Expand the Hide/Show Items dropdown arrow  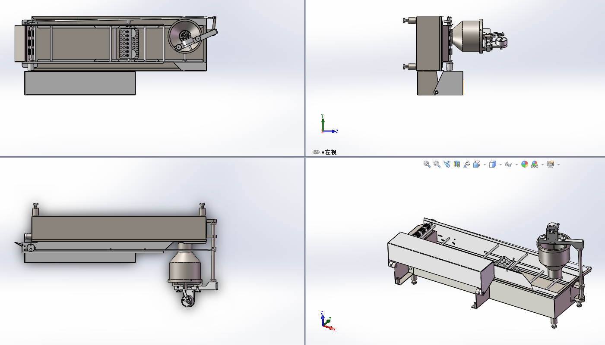(x=516, y=165)
